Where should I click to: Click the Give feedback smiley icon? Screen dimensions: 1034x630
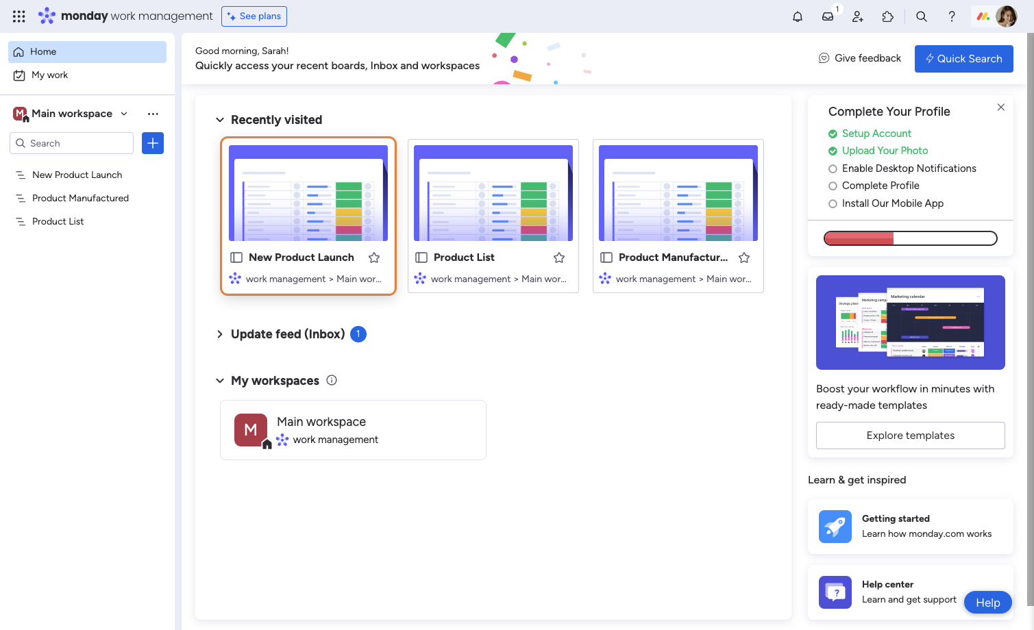click(824, 58)
